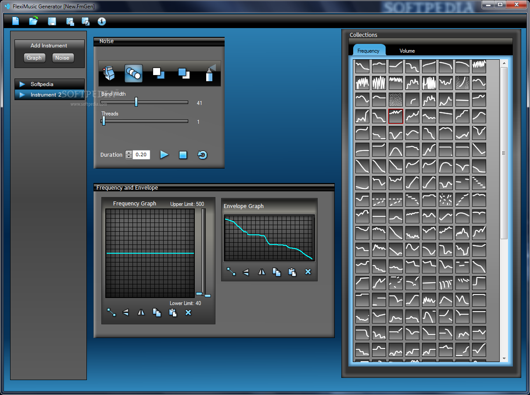The height and width of the screenshot is (395, 530).
Task: Add a Noise instrument
Action: tap(62, 58)
